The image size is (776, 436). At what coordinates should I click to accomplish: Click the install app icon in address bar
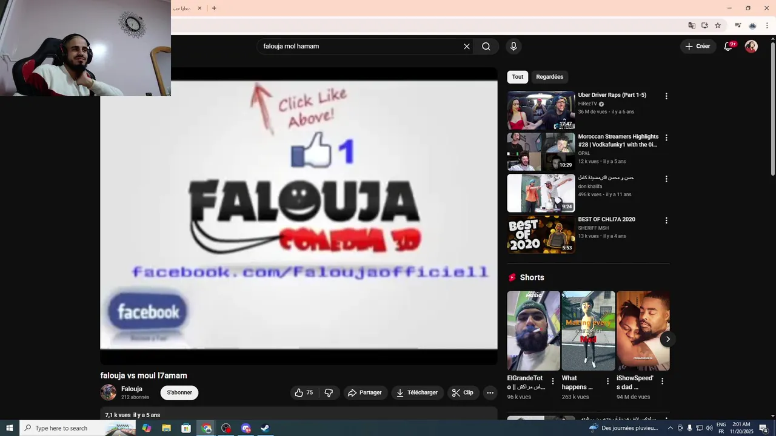[704, 25]
